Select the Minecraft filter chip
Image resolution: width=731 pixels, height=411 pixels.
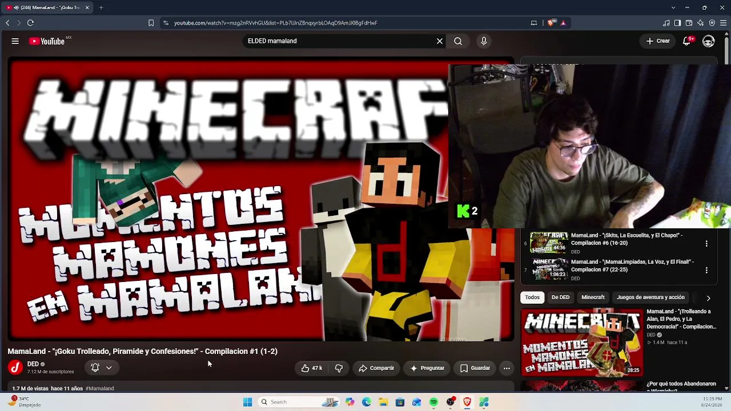(x=593, y=297)
